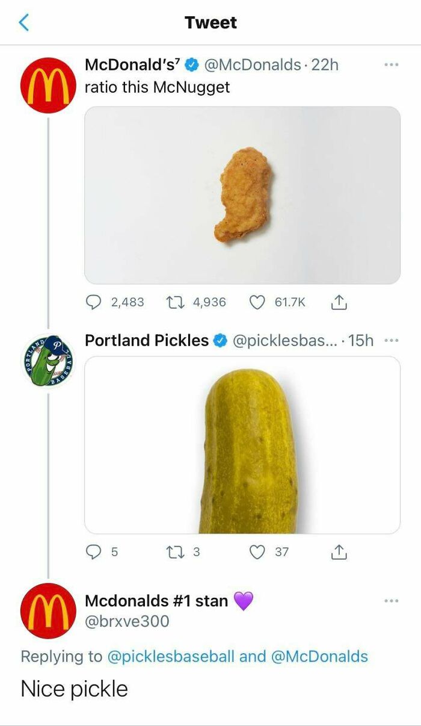
Task: Enlarge the McNugget photo
Action: [x=242, y=195]
